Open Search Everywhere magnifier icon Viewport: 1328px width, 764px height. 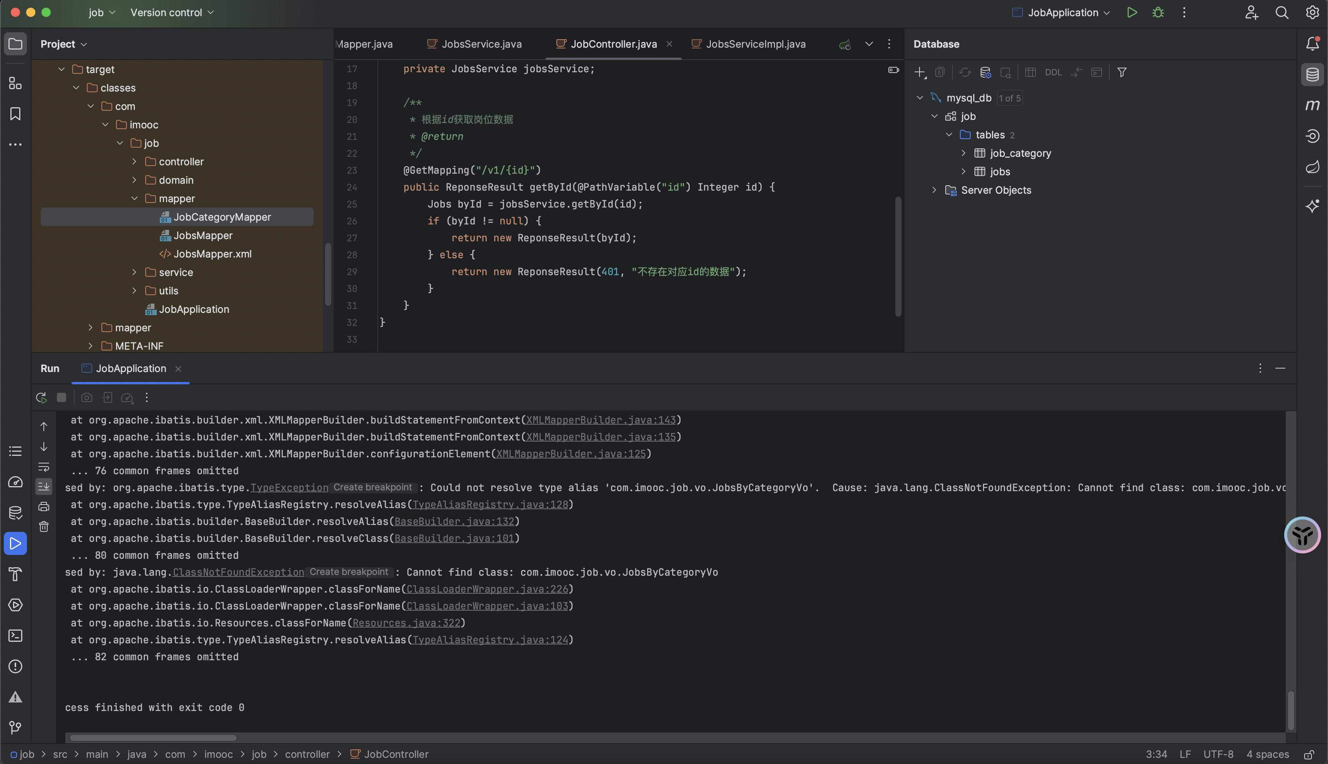(1282, 13)
